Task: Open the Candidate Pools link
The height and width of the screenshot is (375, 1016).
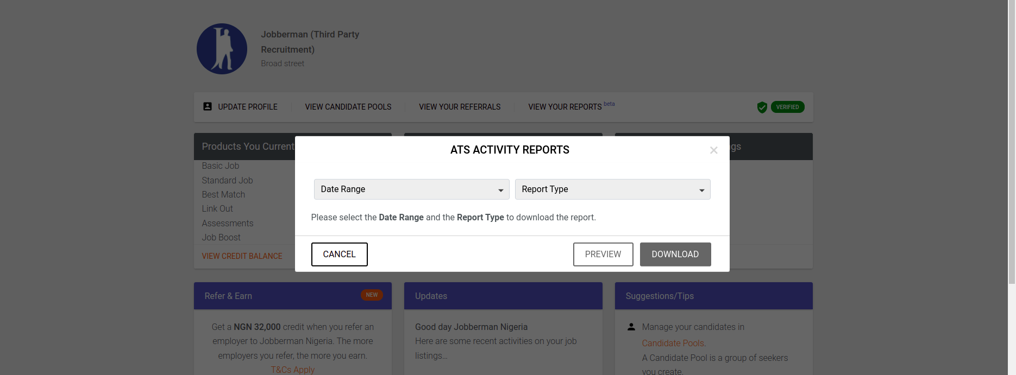Action: click(x=674, y=343)
